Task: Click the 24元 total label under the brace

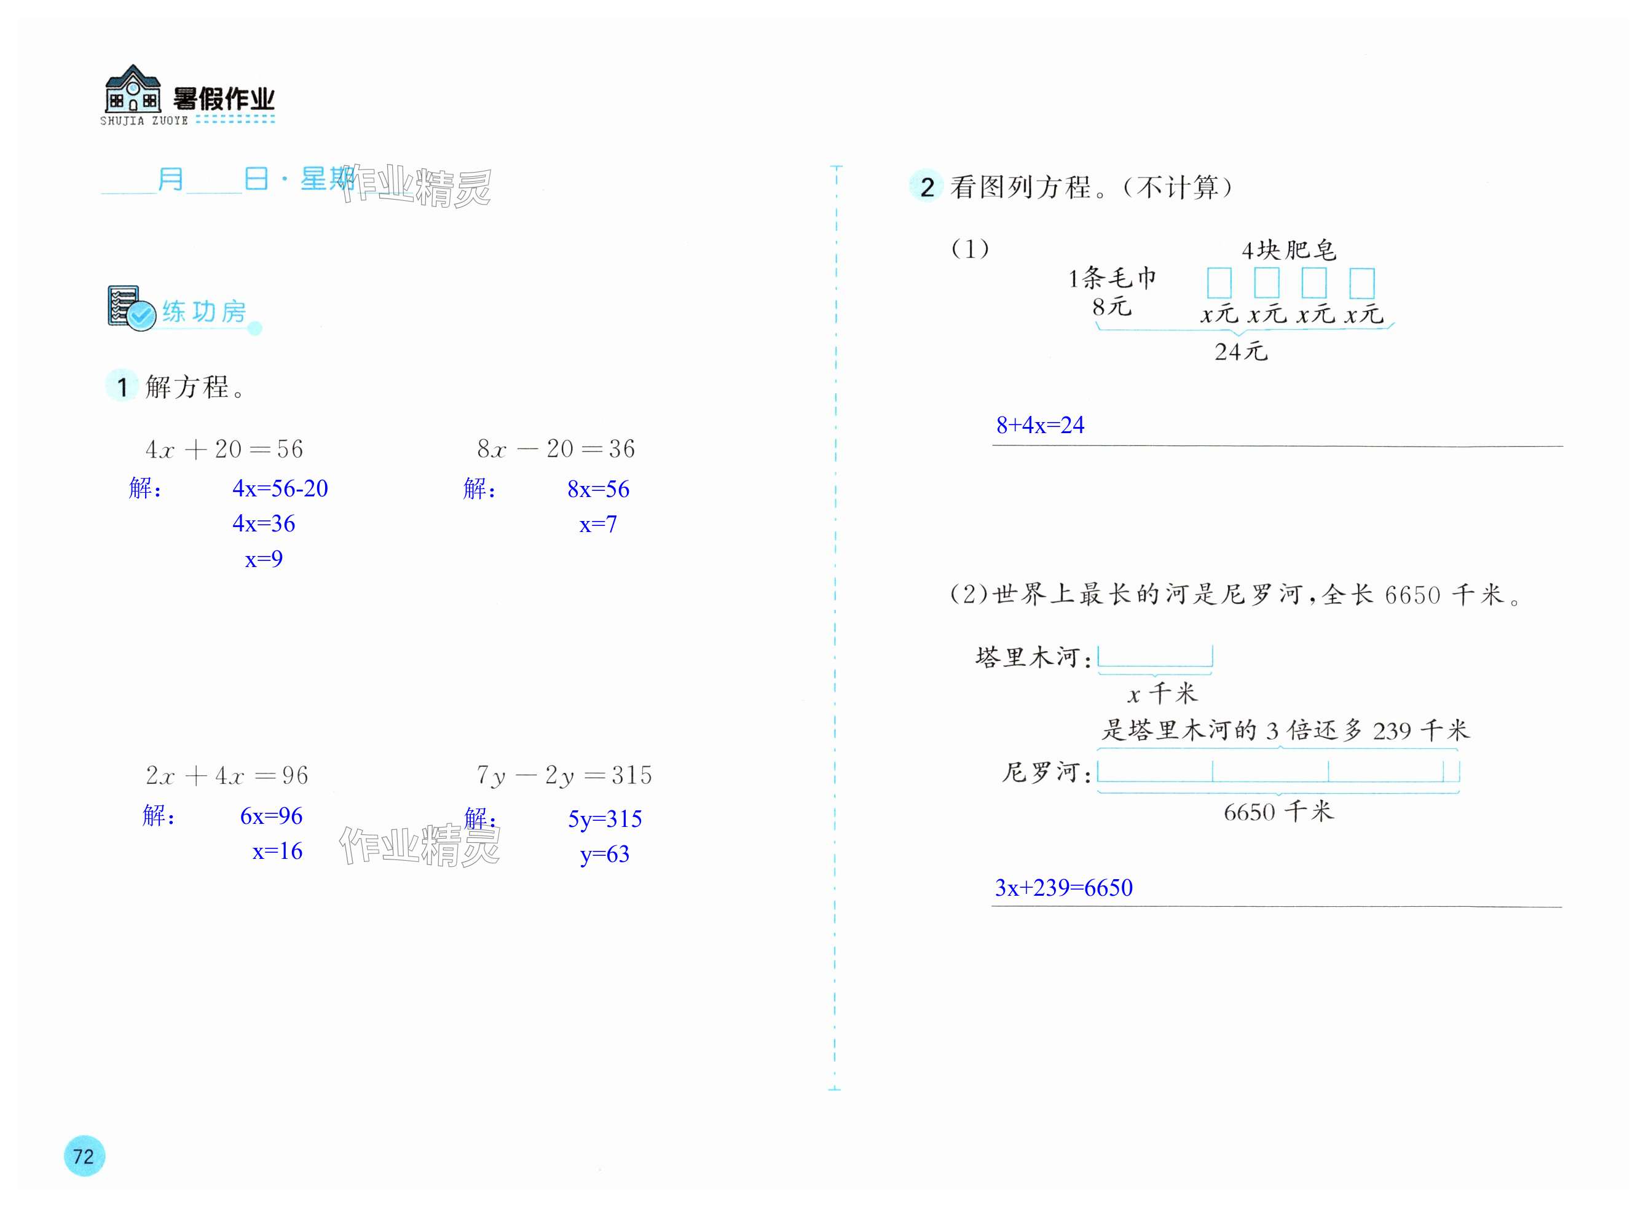Action: pos(1241,352)
